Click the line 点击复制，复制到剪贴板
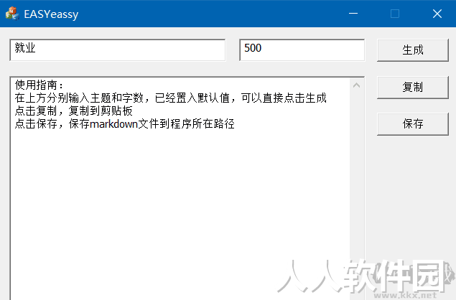This screenshot has height=300, width=456. [73, 111]
